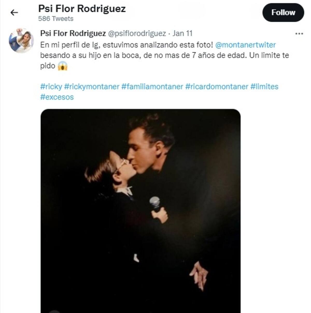Click the screaming face emoji

pos(62,66)
